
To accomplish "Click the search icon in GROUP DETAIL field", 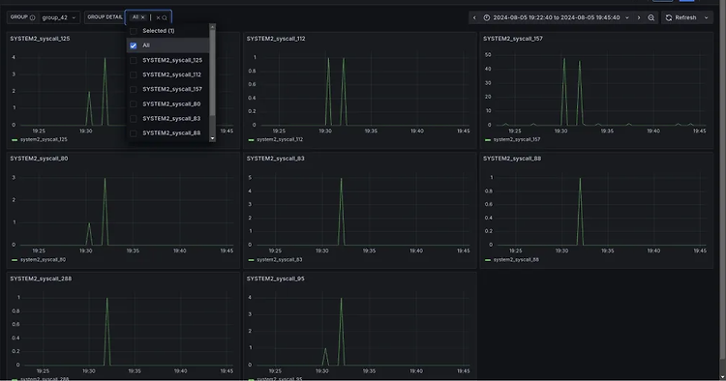I will click(165, 17).
